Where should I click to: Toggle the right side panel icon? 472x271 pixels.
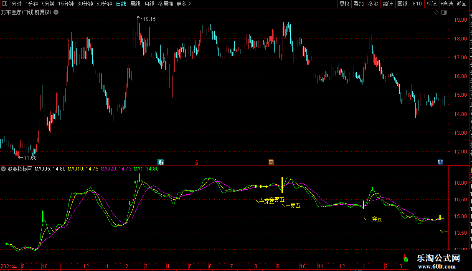[x=444, y=13]
